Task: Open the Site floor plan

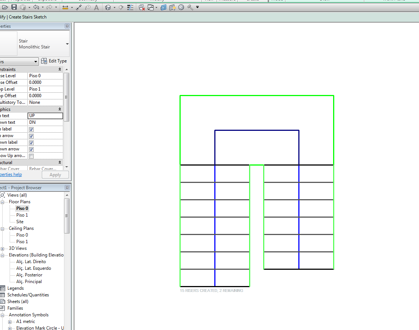Action: point(20,222)
